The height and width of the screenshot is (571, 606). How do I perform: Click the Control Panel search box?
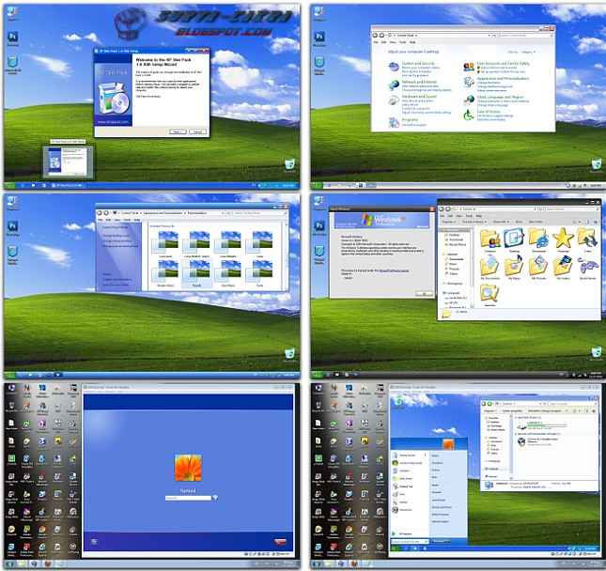point(525,35)
